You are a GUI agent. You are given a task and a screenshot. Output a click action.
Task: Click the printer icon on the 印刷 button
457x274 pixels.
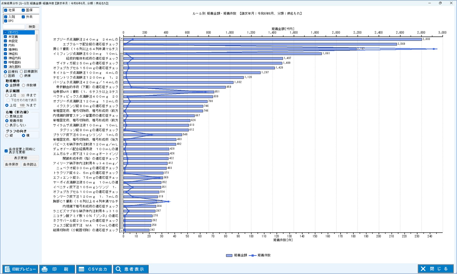[45, 269]
